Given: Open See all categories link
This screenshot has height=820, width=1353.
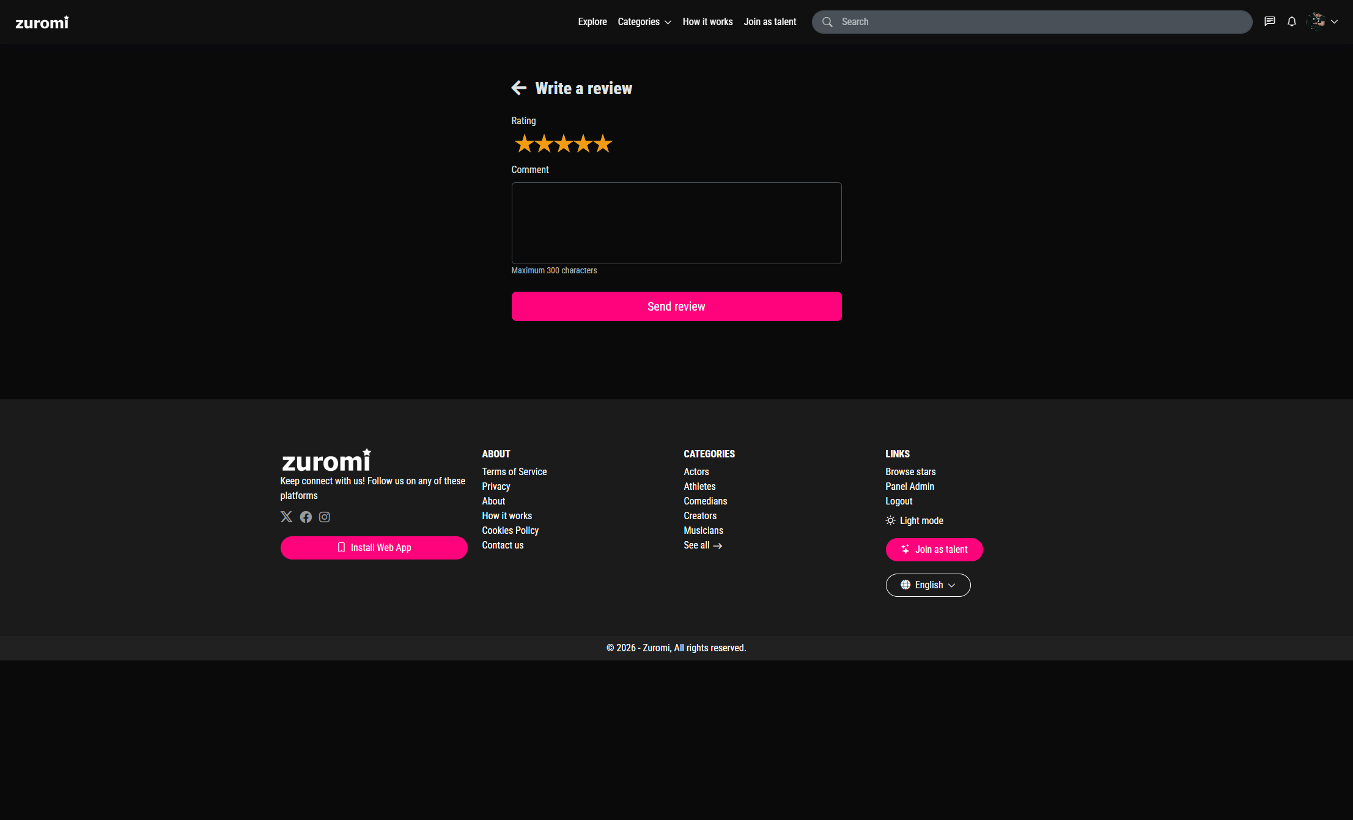Looking at the screenshot, I should pyautogui.click(x=702, y=545).
